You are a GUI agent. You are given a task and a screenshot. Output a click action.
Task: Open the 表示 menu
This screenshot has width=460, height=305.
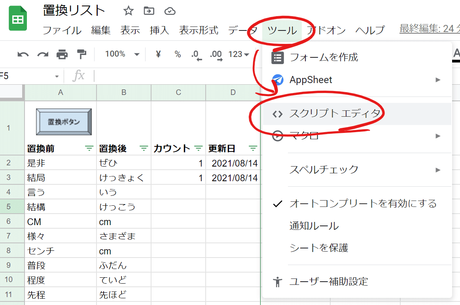[x=130, y=30]
